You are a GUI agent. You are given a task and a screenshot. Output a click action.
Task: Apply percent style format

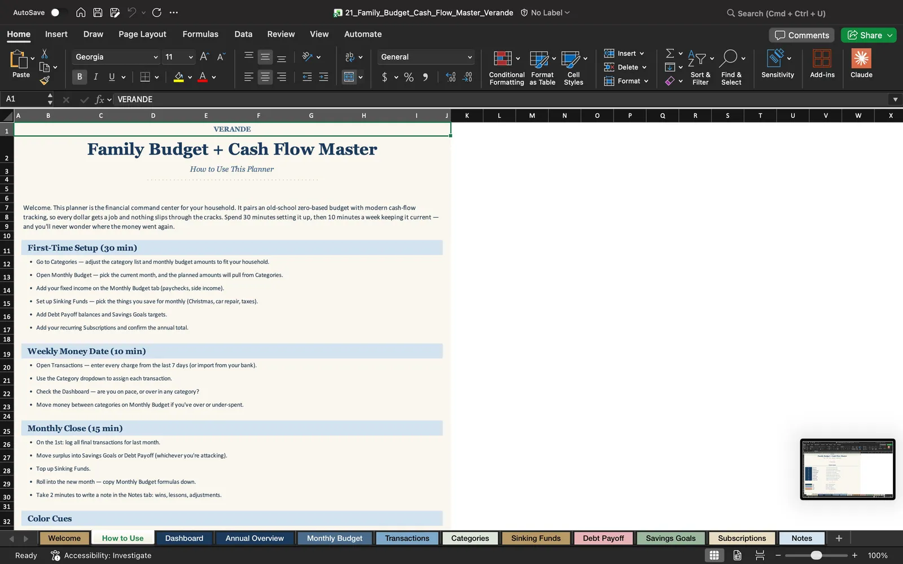pyautogui.click(x=409, y=77)
